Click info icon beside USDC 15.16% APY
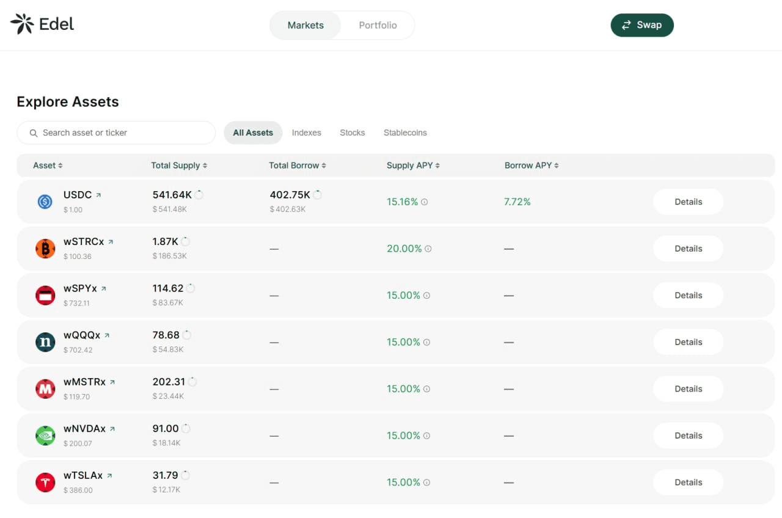The height and width of the screenshot is (518, 782). coord(425,202)
